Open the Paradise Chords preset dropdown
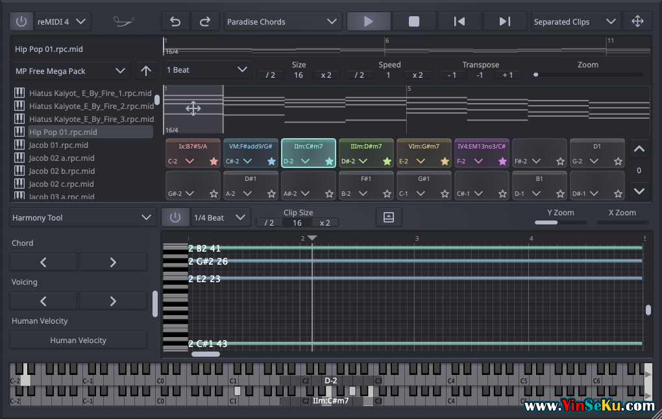 282,21
